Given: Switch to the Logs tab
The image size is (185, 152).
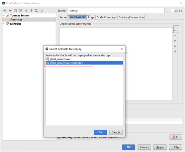Looking at the screenshot, I should pyautogui.click(x=91, y=17).
